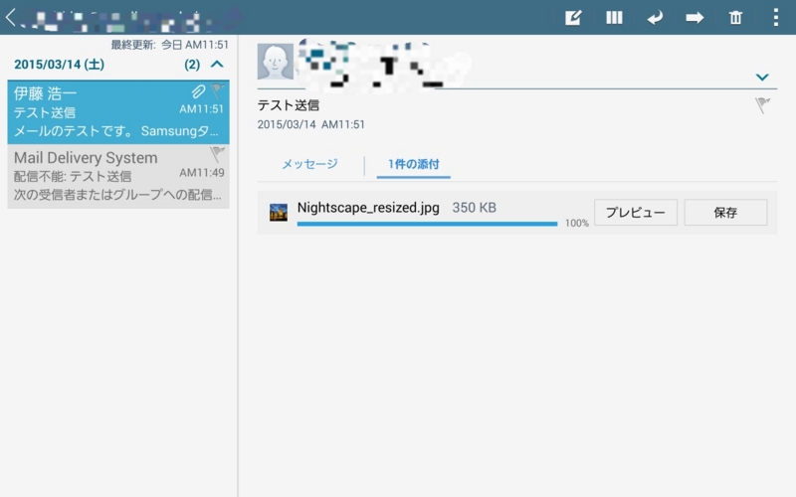Click the 保存 button
Image resolution: width=796 pixels, height=497 pixels.
coord(725,212)
